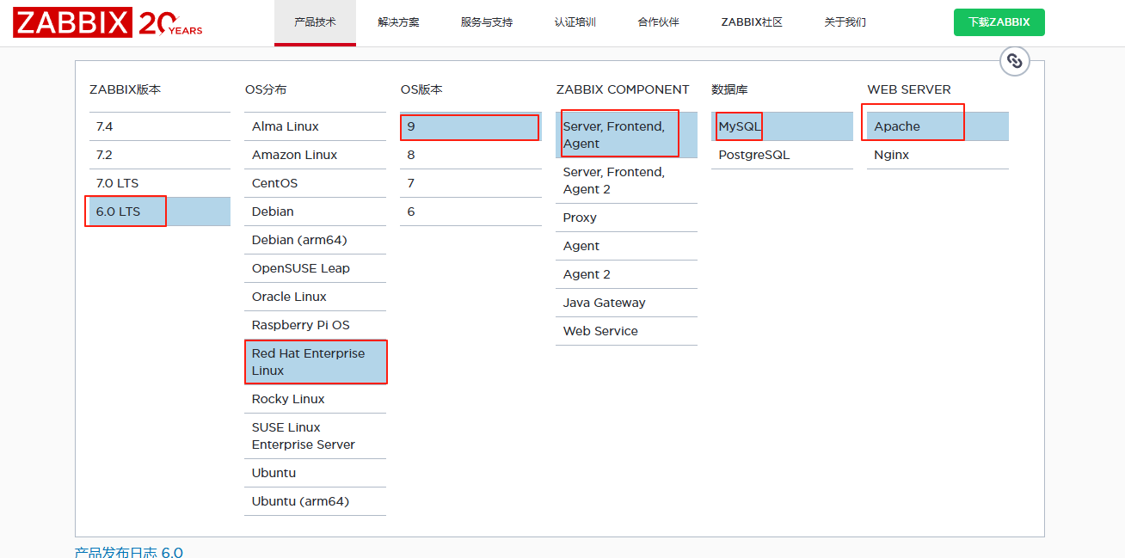The height and width of the screenshot is (558, 1125).
Task: Select MySQL database
Action: [x=783, y=126]
